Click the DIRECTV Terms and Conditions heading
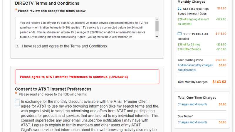The image size is (235, 132). [x=47, y=3]
